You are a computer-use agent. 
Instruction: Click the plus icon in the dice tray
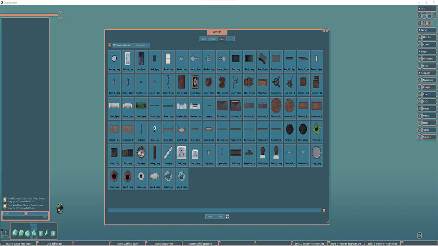coord(53,233)
